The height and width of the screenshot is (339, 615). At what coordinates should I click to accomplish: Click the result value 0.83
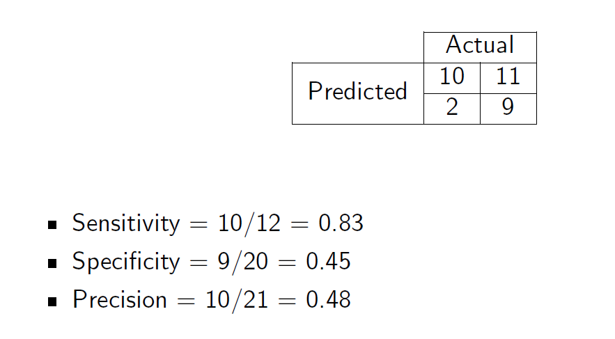tap(341, 223)
